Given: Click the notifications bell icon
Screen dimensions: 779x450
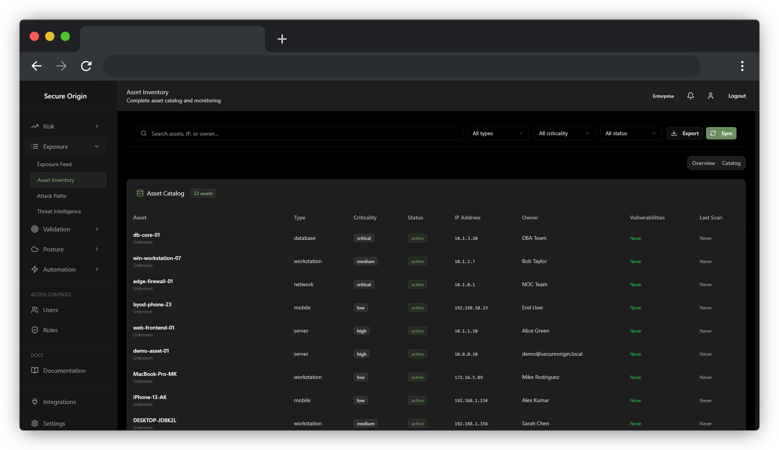Looking at the screenshot, I should click(x=690, y=96).
